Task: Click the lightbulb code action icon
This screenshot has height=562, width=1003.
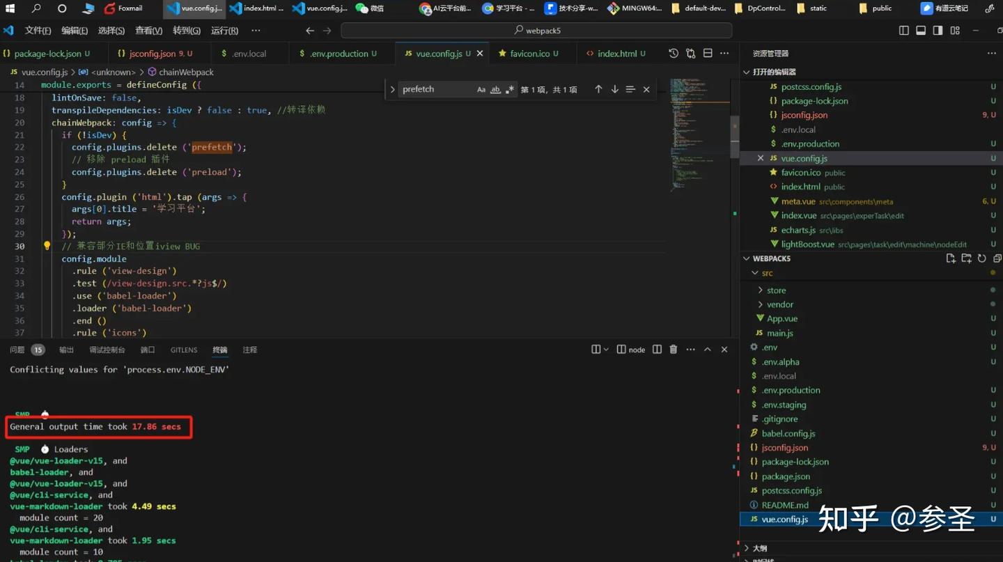Action: tap(47, 246)
